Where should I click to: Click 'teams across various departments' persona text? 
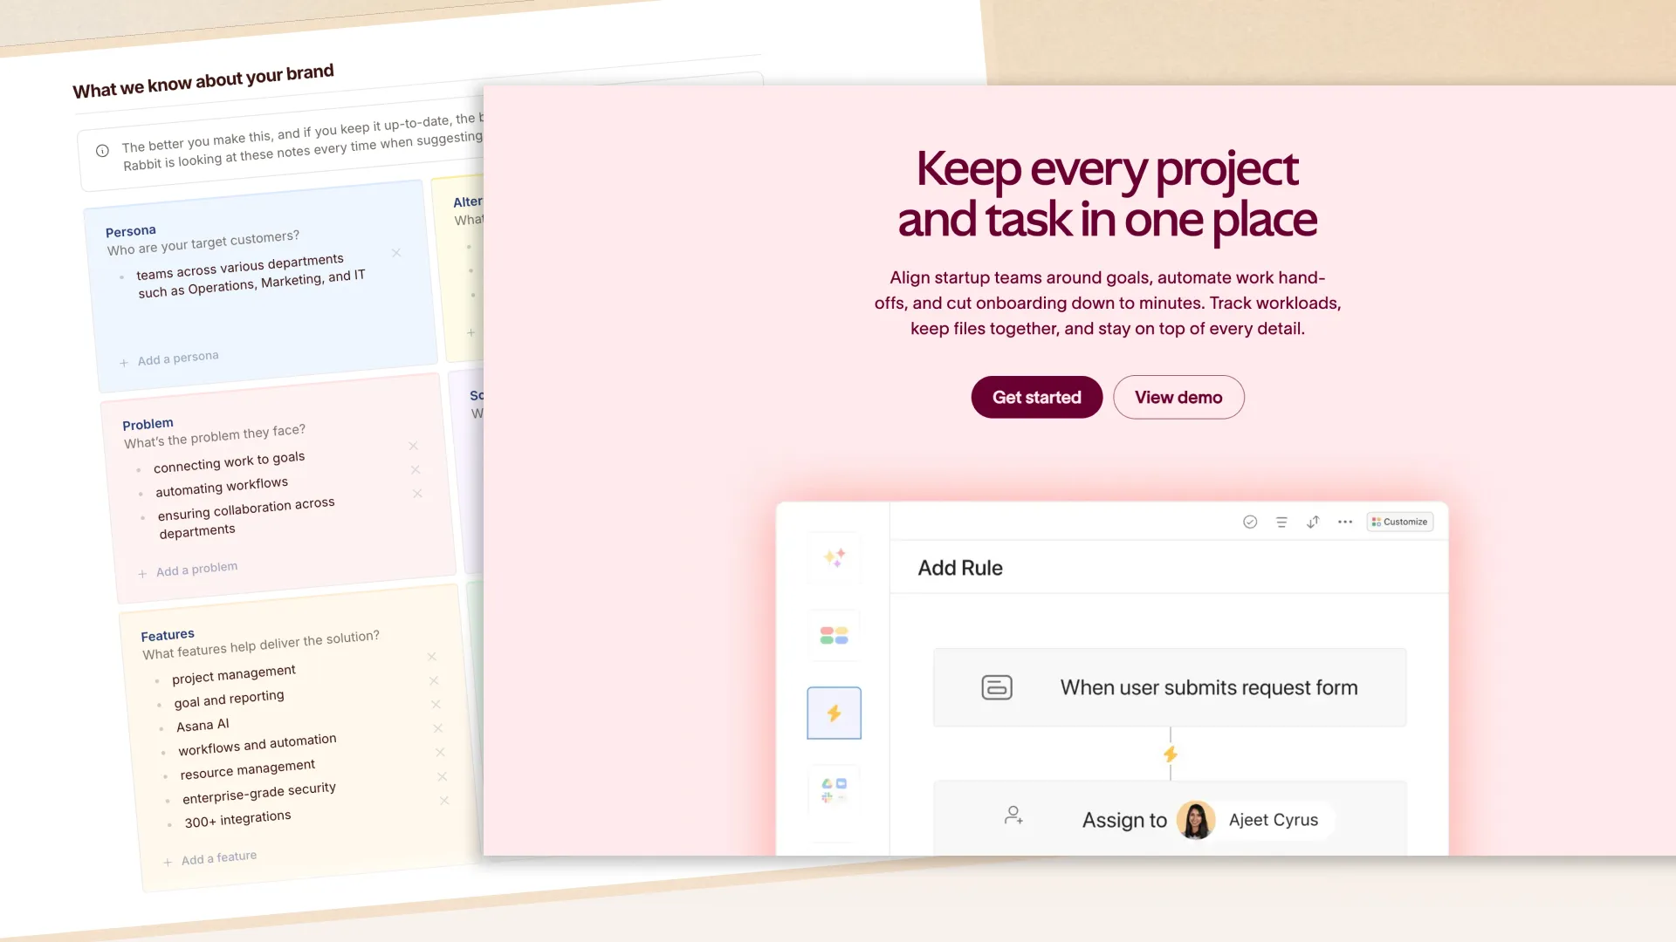[x=251, y=276]
